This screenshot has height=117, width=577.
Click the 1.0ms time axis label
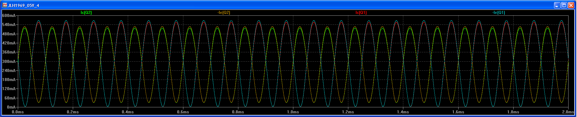point(293,112)
